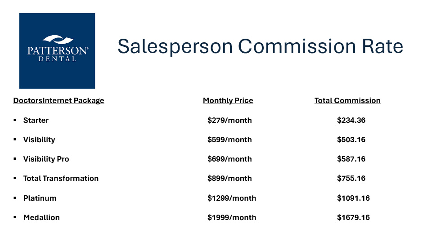Select the $599/month price
The width and height of the screenshot is (432, 243).
229,139
